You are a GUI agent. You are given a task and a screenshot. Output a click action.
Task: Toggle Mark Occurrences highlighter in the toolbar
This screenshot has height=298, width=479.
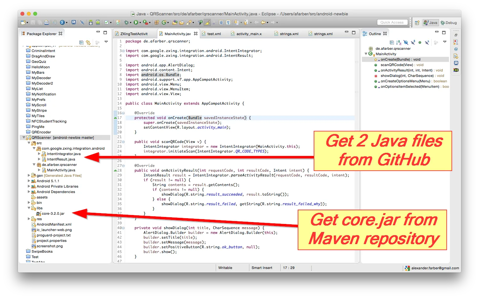207,22
